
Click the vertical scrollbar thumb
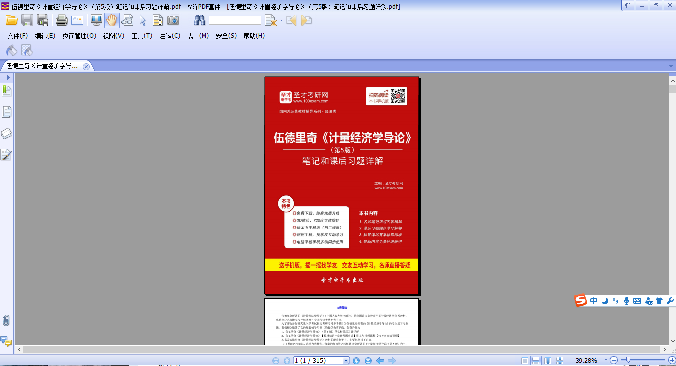(673, 89)
